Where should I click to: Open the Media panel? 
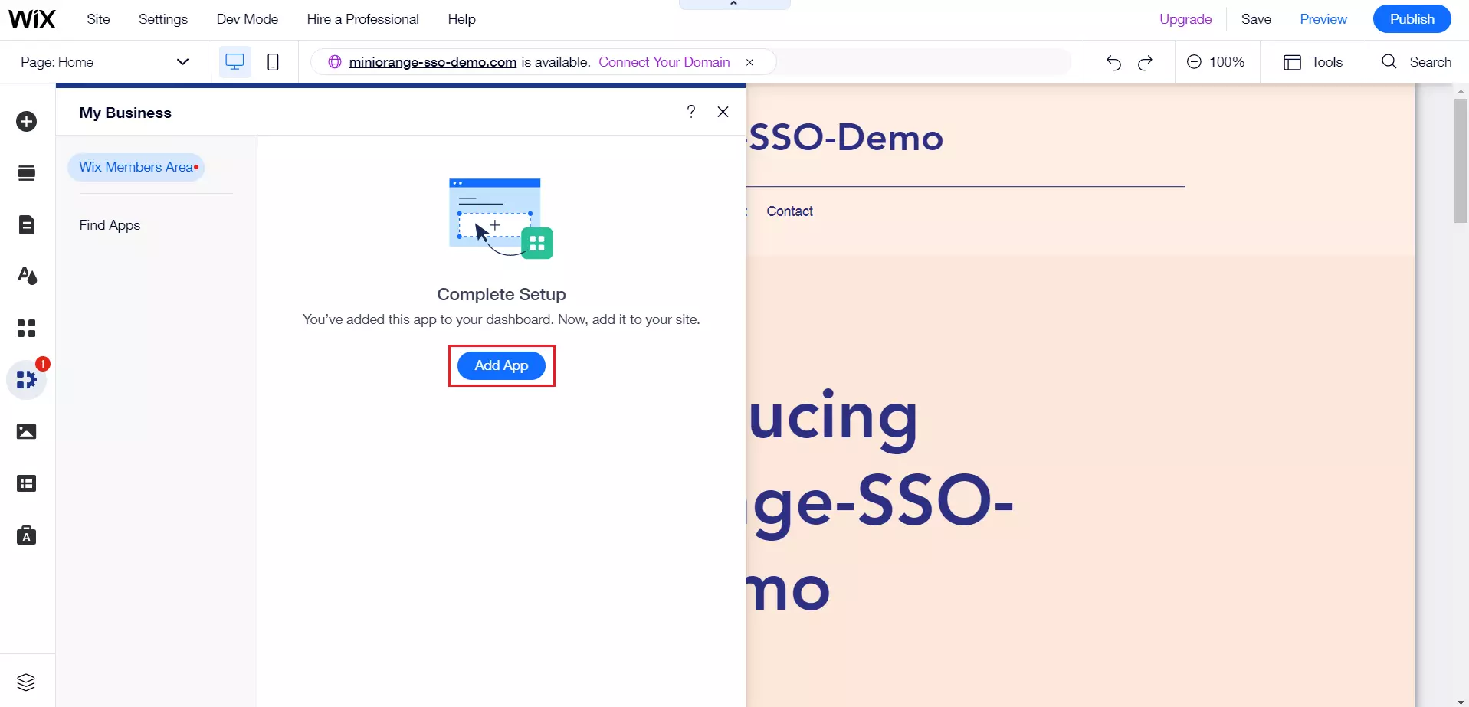point(27,431)
